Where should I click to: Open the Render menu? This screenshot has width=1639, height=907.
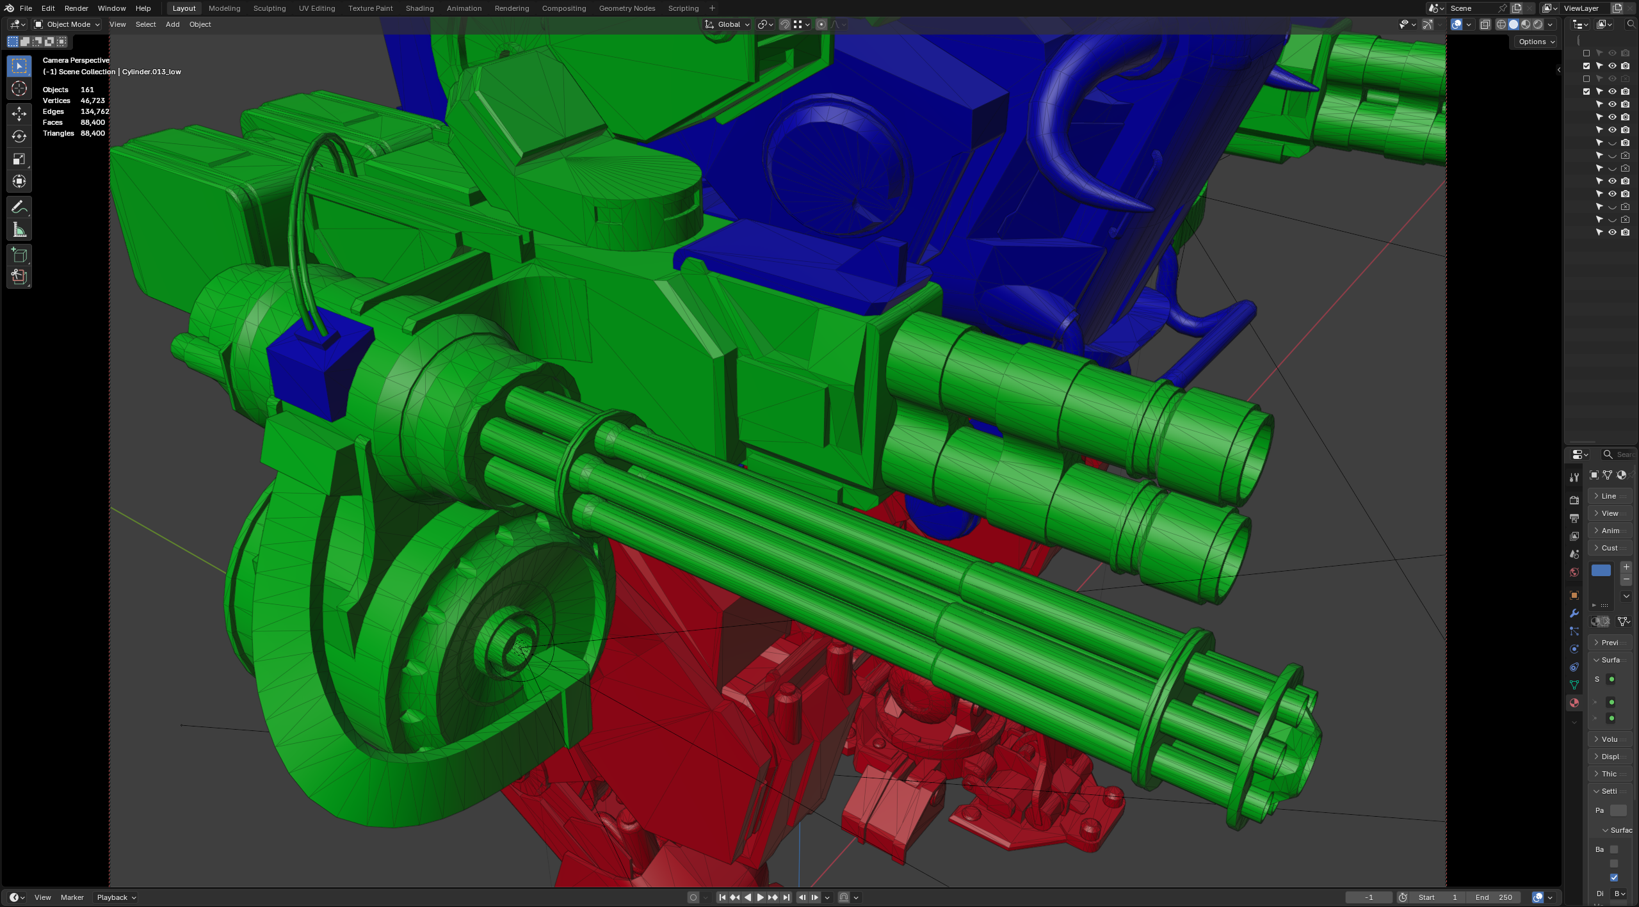coord(76,8)
